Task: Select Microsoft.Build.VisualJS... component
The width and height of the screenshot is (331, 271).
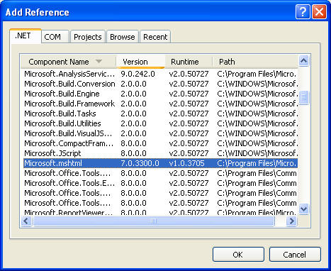Action: (160, 133)
